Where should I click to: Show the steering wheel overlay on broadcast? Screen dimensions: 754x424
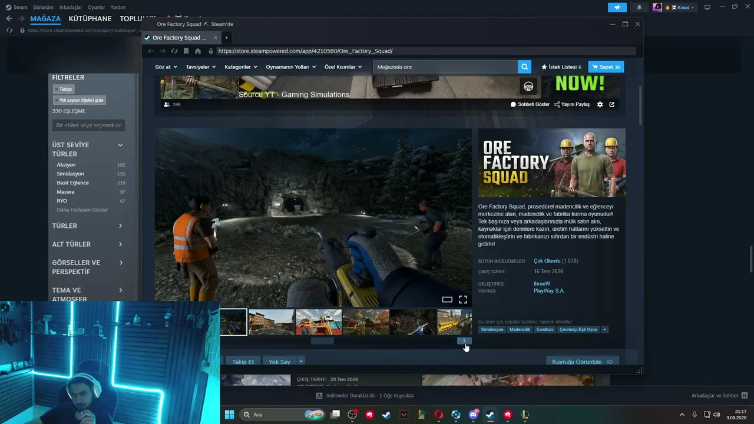(x=528, y=87)
